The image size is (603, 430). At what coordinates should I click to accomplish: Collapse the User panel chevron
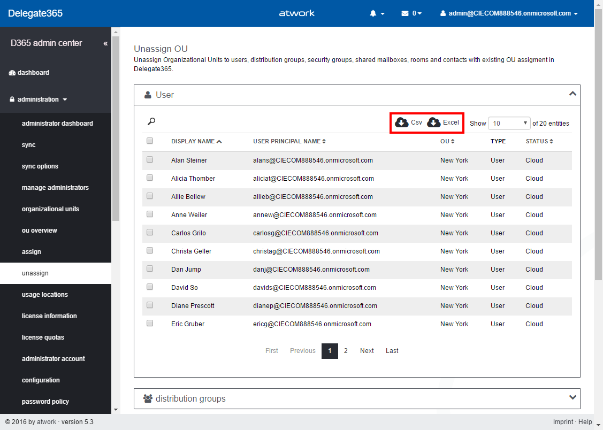point(573,94)
